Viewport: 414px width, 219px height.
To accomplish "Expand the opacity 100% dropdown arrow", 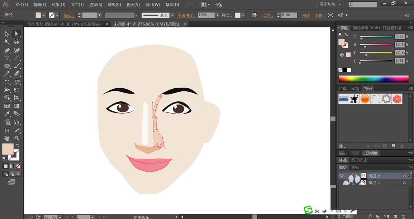I will [217, 15].
